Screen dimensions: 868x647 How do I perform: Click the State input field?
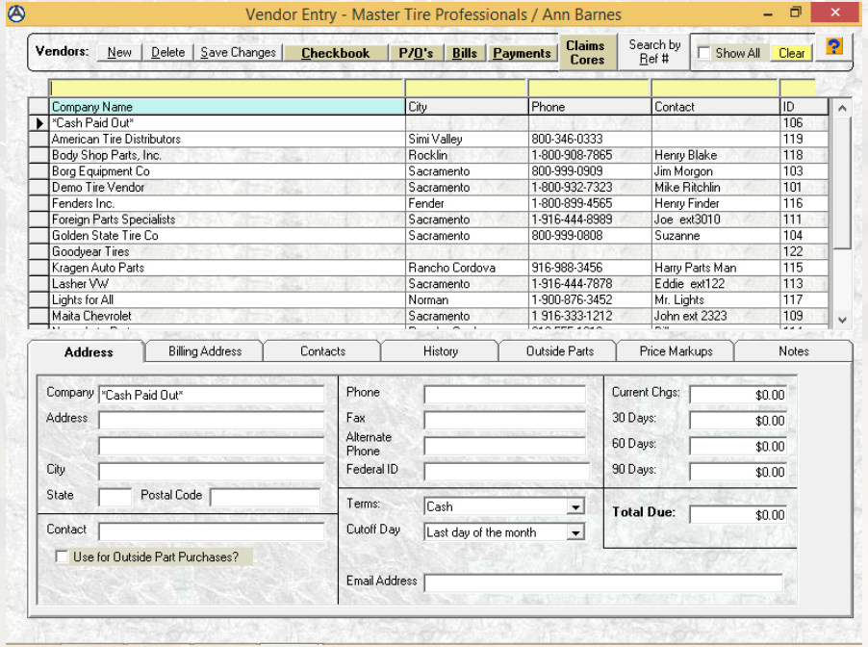click(x=115, y=497)
